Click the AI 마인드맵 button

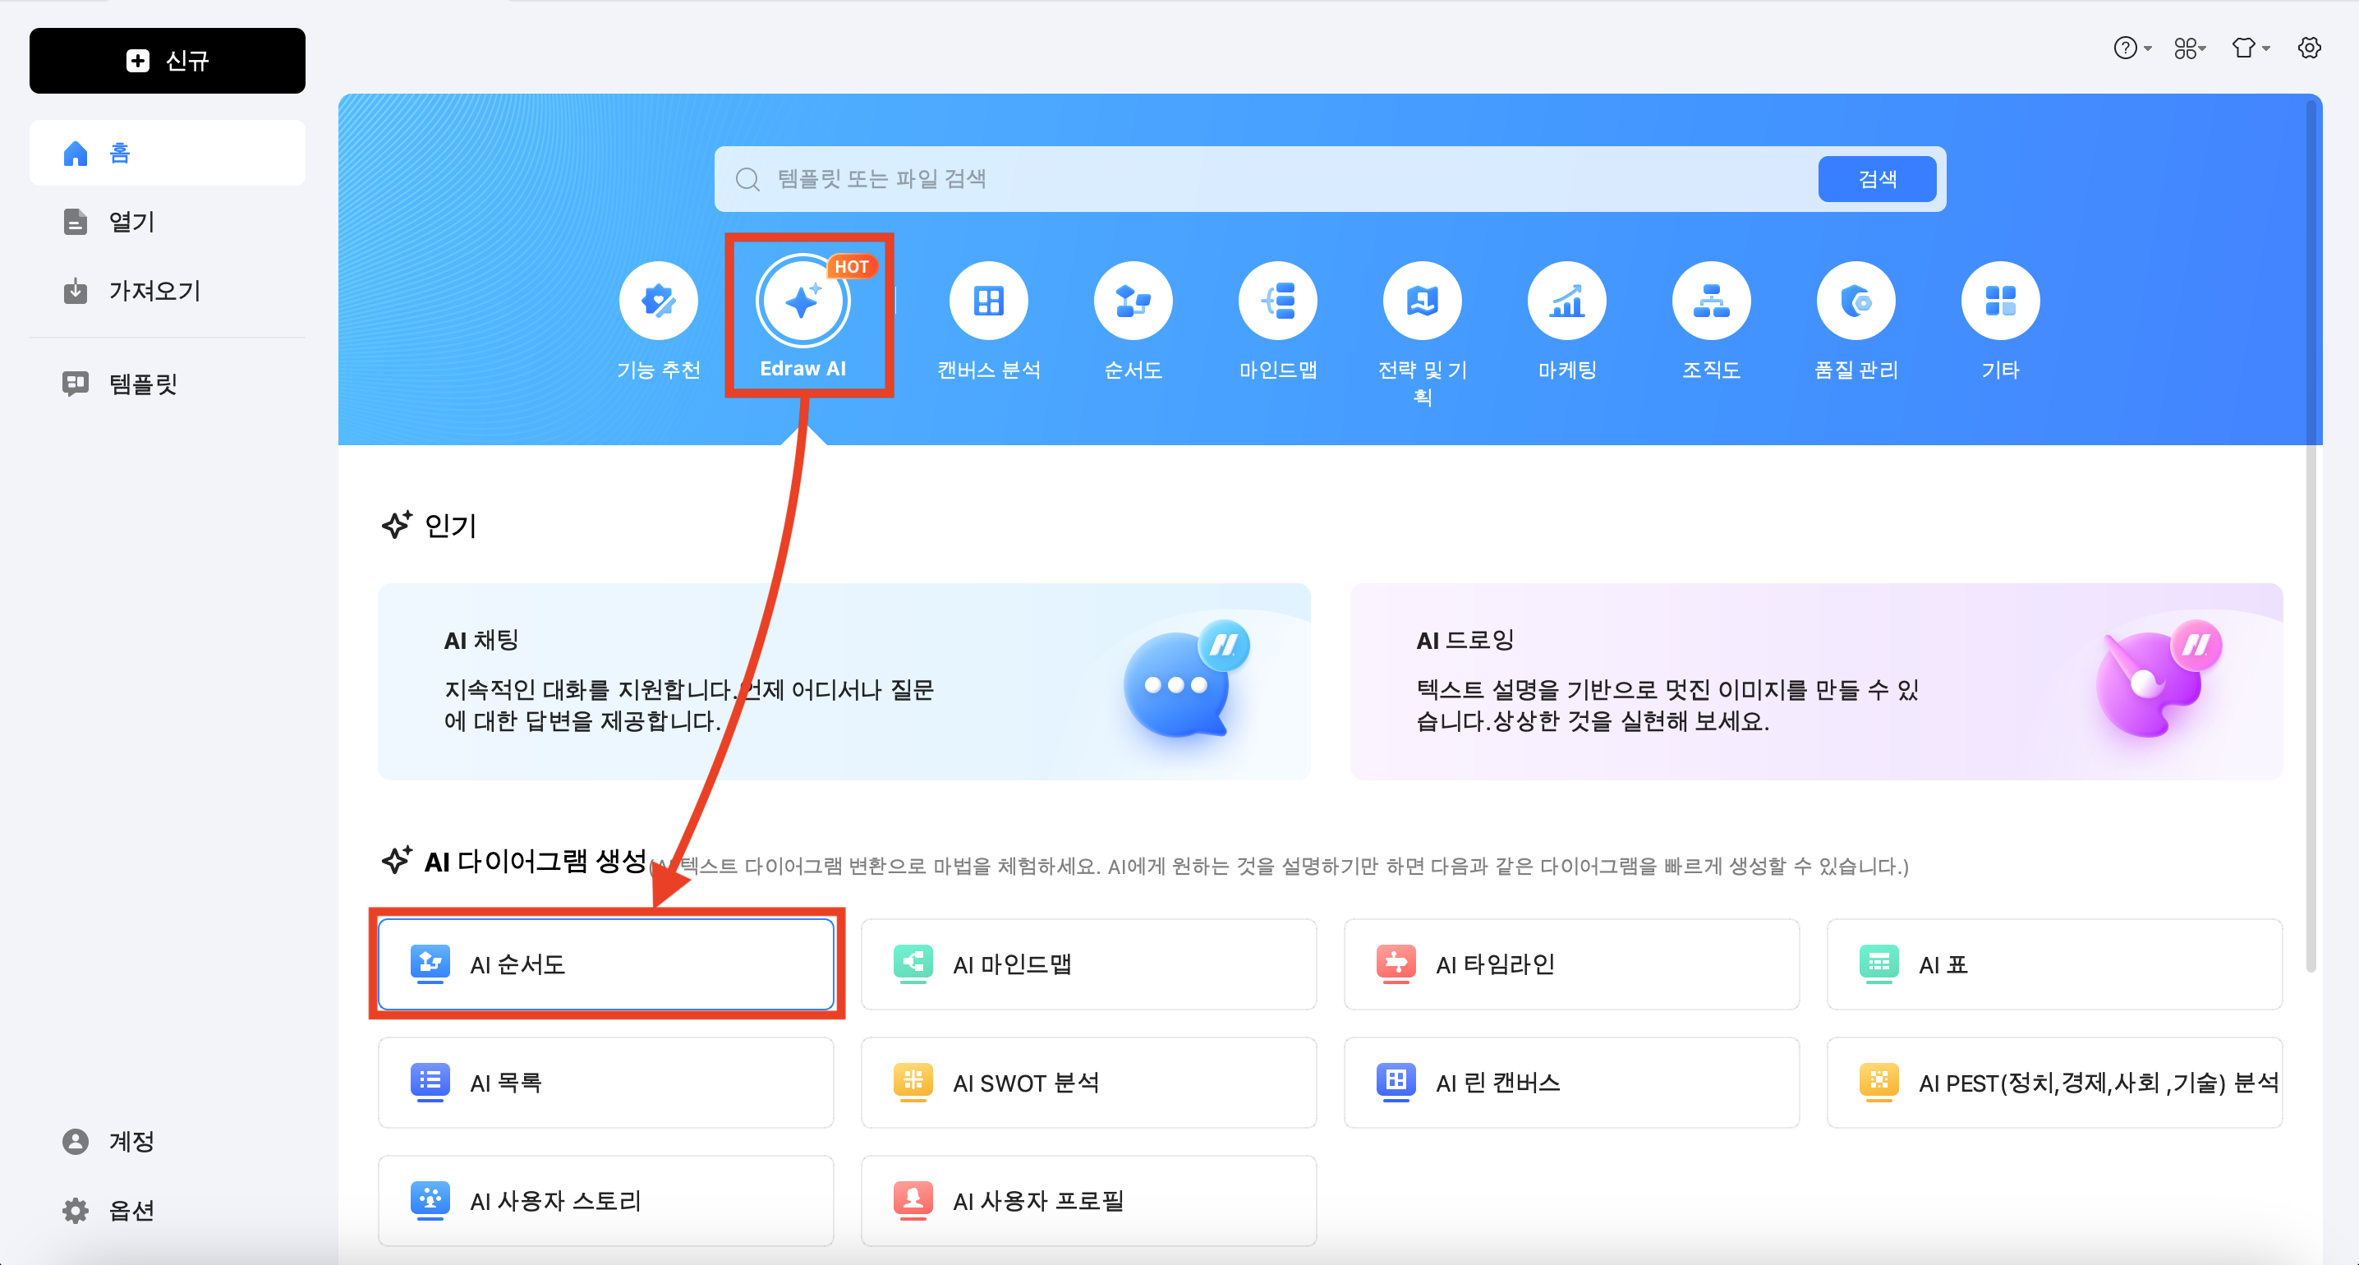point(1089,964)
